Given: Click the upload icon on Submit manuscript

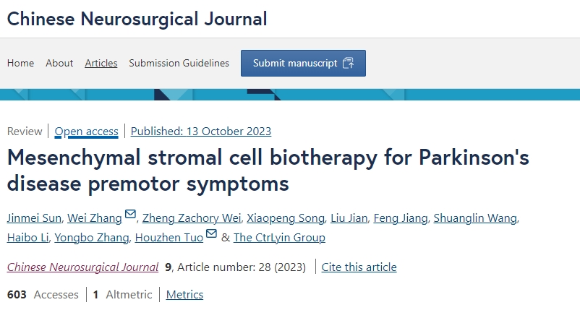Looking at the screenshot, I should 348,63.
